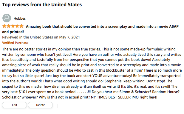Click the second rating star

[x=9, y=26]
